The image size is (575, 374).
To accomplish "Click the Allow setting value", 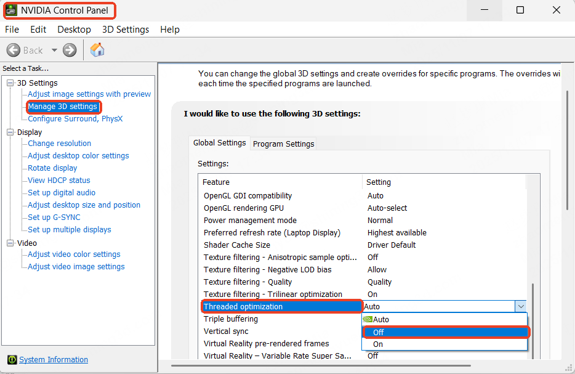I will tap(377, 269).
